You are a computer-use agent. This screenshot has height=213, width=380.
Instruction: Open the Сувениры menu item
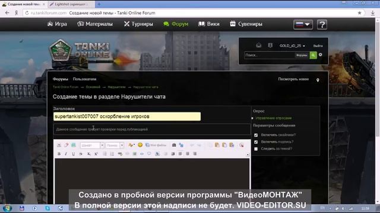pos(246,24)
